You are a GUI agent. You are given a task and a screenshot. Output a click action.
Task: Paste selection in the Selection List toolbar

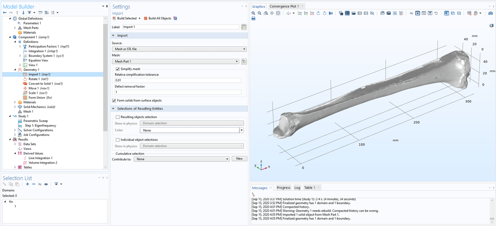click(17, 184)
